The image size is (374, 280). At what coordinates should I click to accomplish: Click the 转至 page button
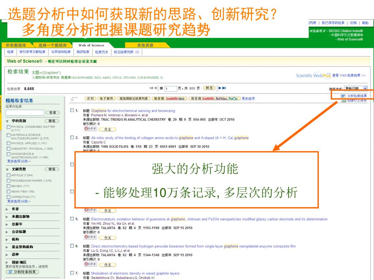point(209,88)
